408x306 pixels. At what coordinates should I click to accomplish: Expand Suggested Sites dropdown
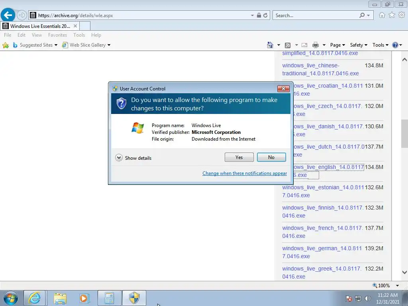[x=56, y=45]
